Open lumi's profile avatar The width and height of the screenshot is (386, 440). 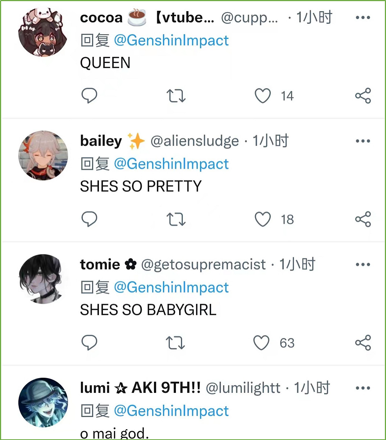tap(43, 402)
